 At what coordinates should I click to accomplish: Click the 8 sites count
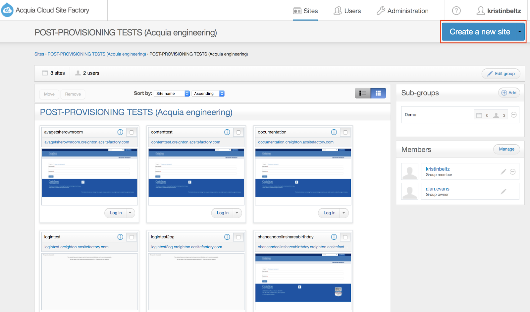[53, 73]
